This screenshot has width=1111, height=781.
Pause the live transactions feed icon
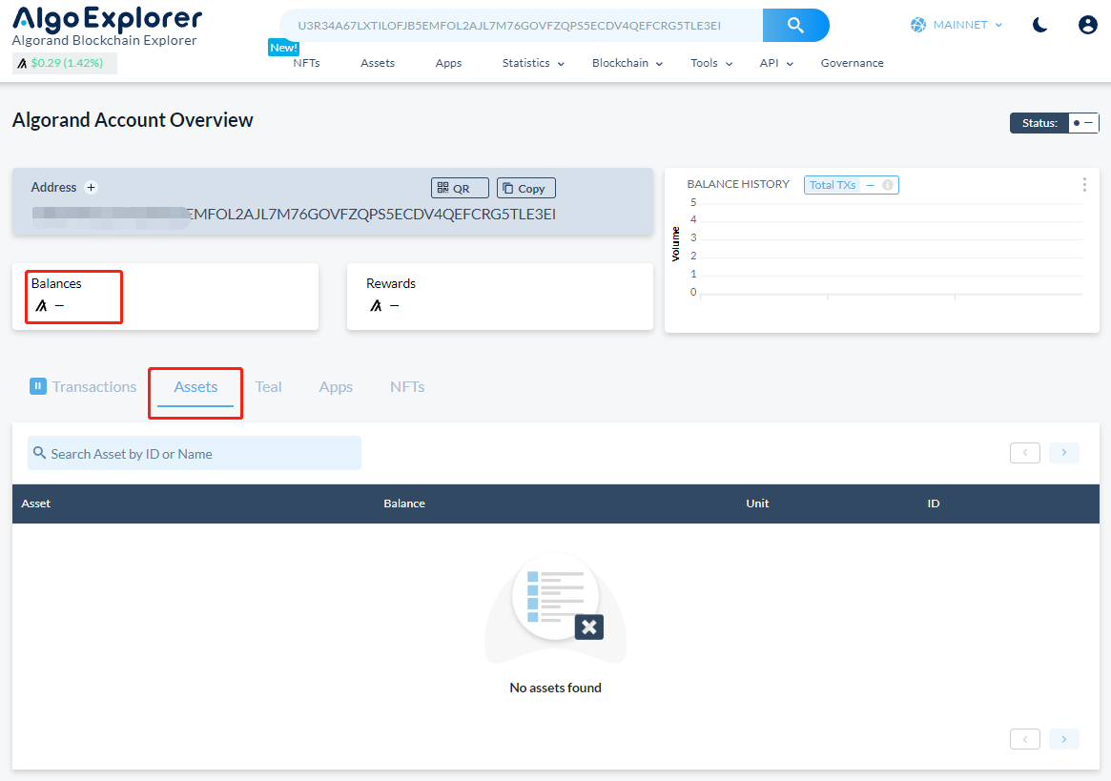pos(38,386)
